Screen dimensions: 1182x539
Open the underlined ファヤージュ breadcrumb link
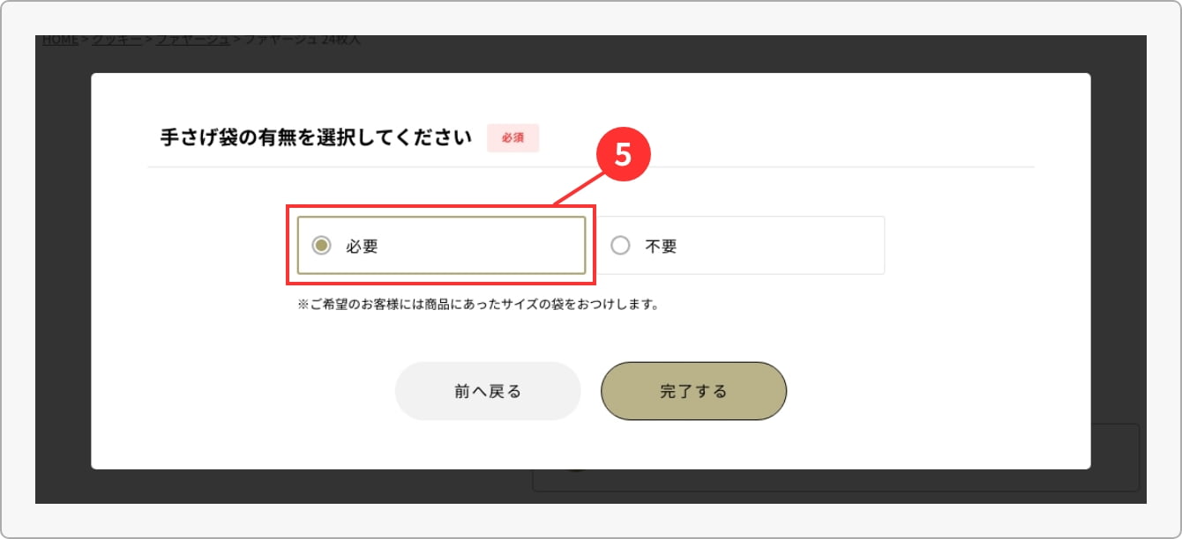coord(193,40)
